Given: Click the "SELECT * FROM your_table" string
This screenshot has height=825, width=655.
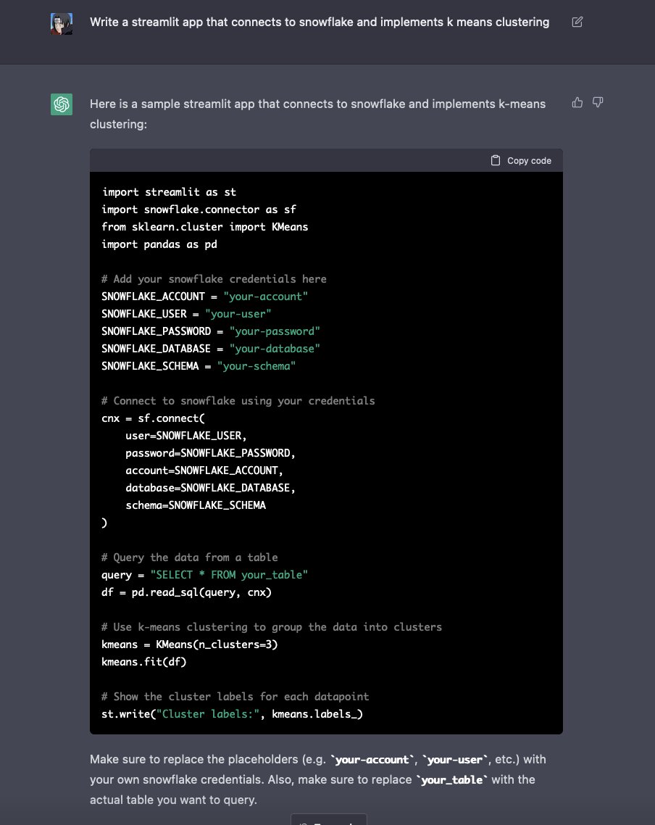Looking at the screenshot, I should [229, 574].
